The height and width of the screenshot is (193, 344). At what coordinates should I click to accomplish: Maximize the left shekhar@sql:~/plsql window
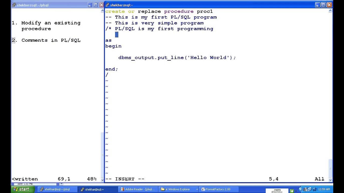click(x=96, y=5)
